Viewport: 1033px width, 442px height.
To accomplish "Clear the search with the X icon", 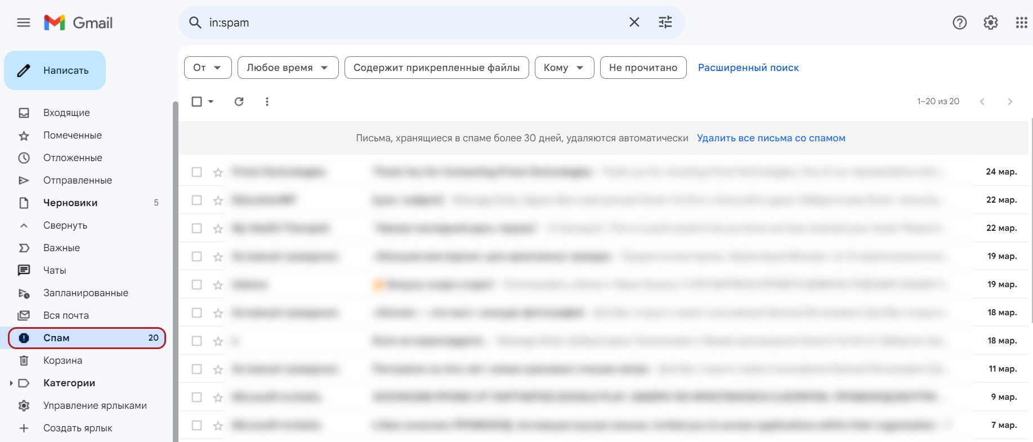I will pyautogui.click(x=634, y=23).
